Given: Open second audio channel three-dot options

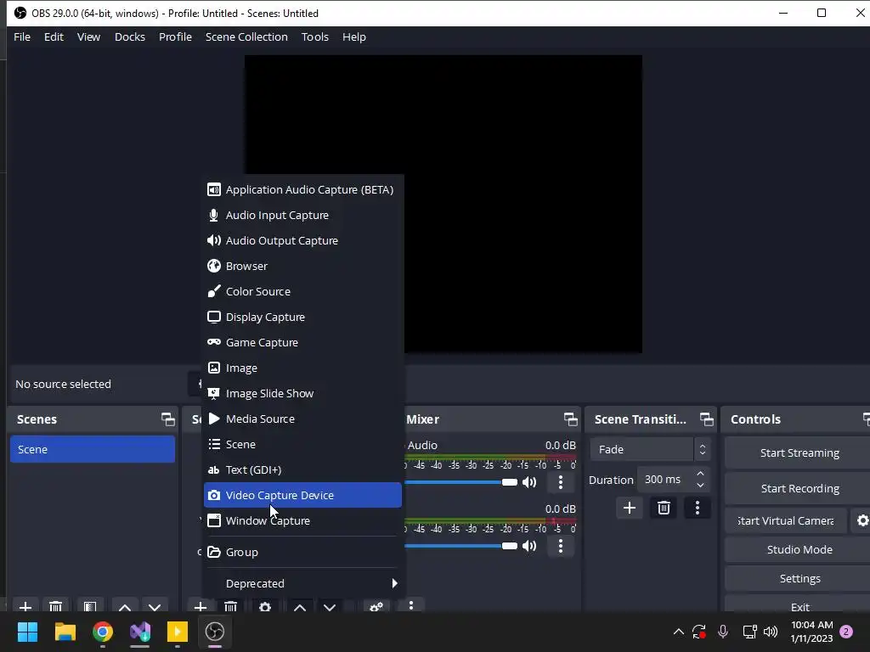Looking at the screenshot, I should click(x=561, y=546).
